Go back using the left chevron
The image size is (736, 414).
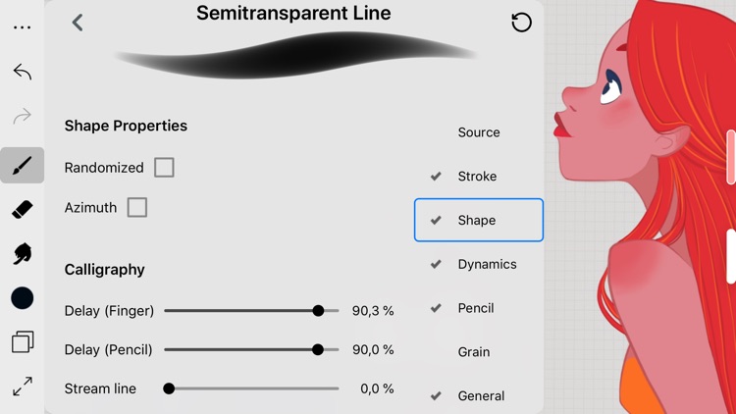tap(78, 22)
